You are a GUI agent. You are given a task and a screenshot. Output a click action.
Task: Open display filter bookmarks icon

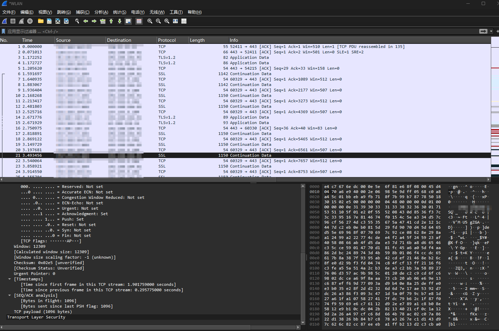pyautogui.click(x=3, y=31)
